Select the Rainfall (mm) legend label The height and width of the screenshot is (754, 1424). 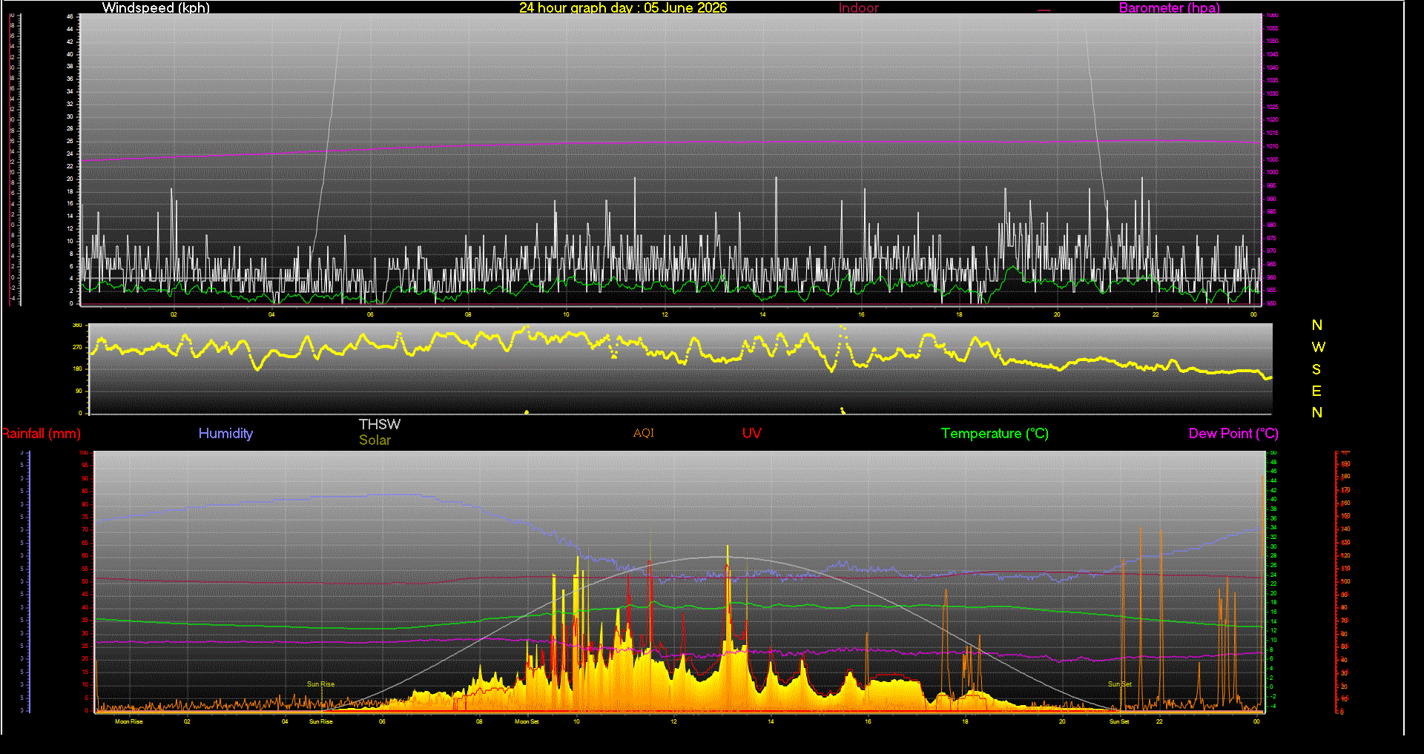coord(41,434)
